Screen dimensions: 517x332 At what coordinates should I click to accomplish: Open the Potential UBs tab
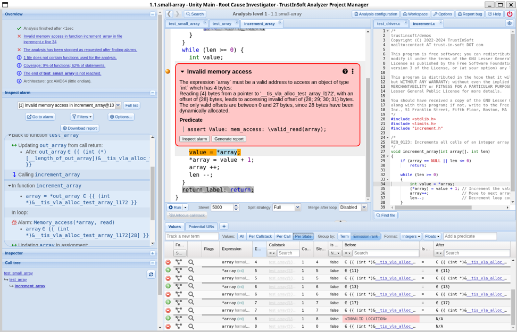click(202, 227)
